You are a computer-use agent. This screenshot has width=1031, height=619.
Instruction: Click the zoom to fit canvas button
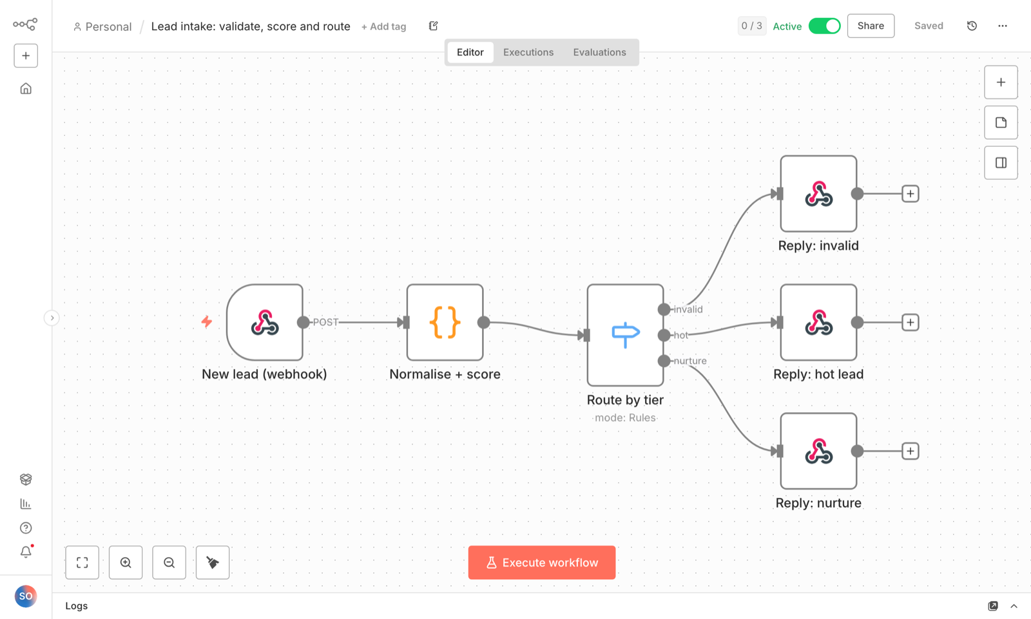click(x=82, y=562)
